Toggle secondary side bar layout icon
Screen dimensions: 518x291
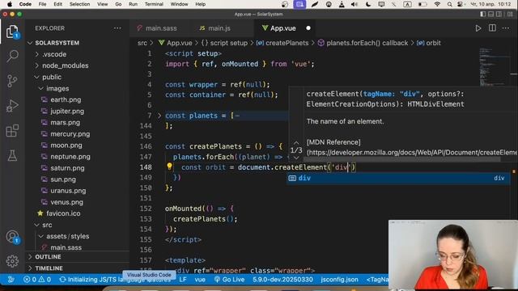[x=499, y=15]
